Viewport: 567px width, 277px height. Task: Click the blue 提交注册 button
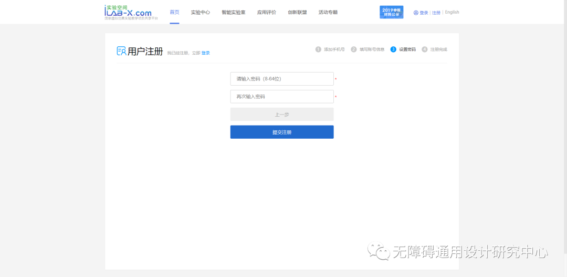coord(282,132)
